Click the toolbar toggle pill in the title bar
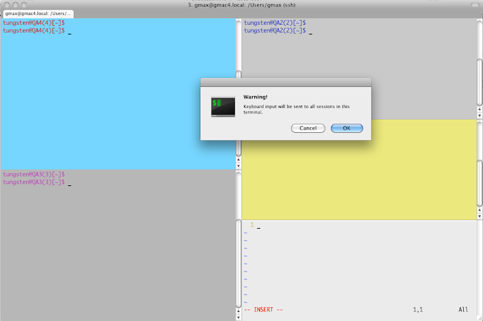This screenshot has height=321, width=483. [x=475, y=5]
